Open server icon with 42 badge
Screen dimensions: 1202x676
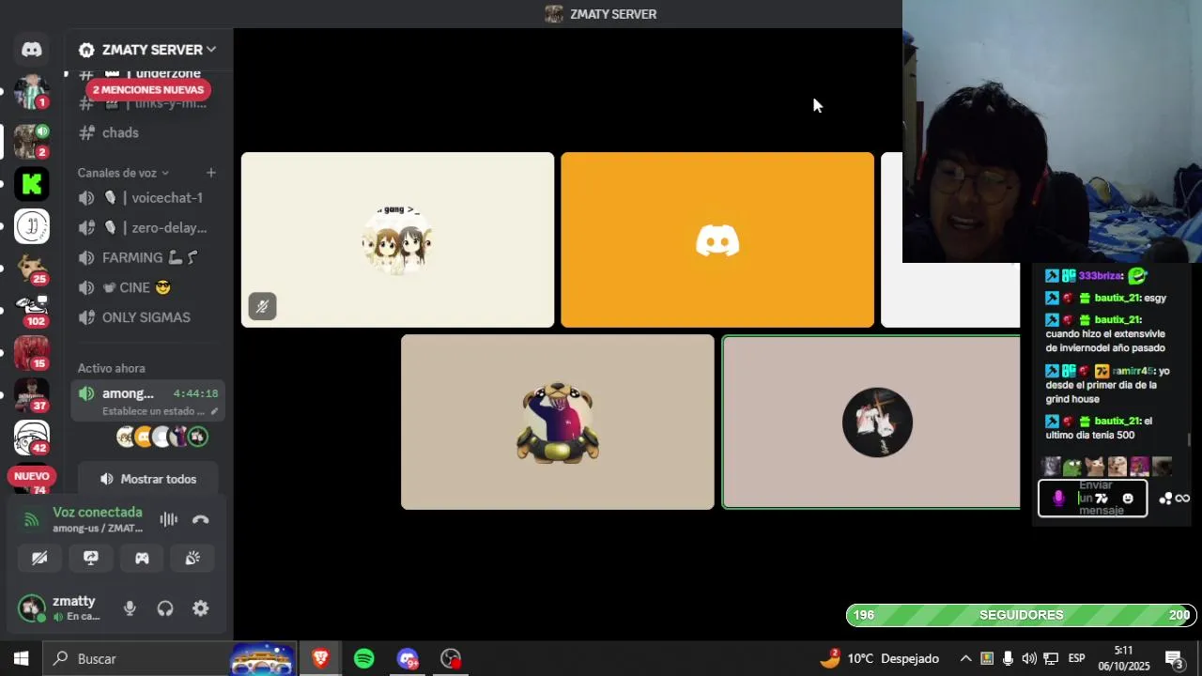click(x=32, y=438)
